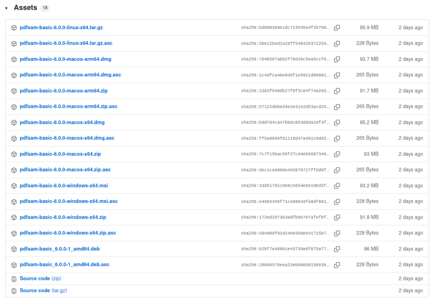Copy sha256 of macos-arm64.dmg asset
Screen dimensions: 434x301
(337, 59)
